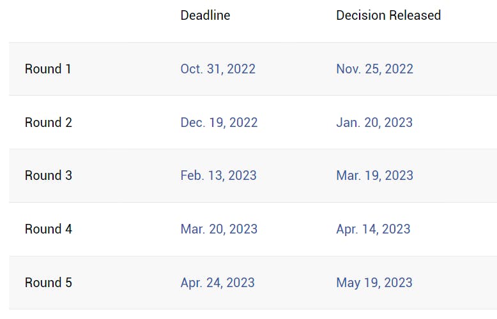
Task: Open the Apr. 14, 2023 decision link
Action: 373,229
